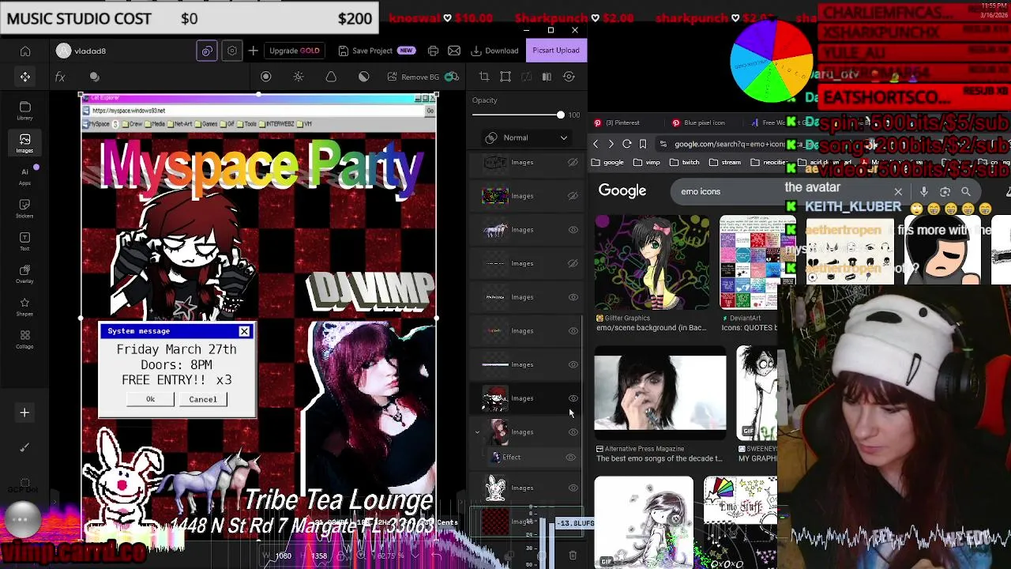Go back in the browser
The height and width of the screenshot is (569, 1011).
click(x=596, y=144)
